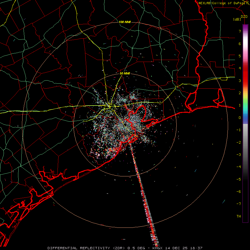Click the -6 value on color scale
250x250 pixels.
[239, 192]
